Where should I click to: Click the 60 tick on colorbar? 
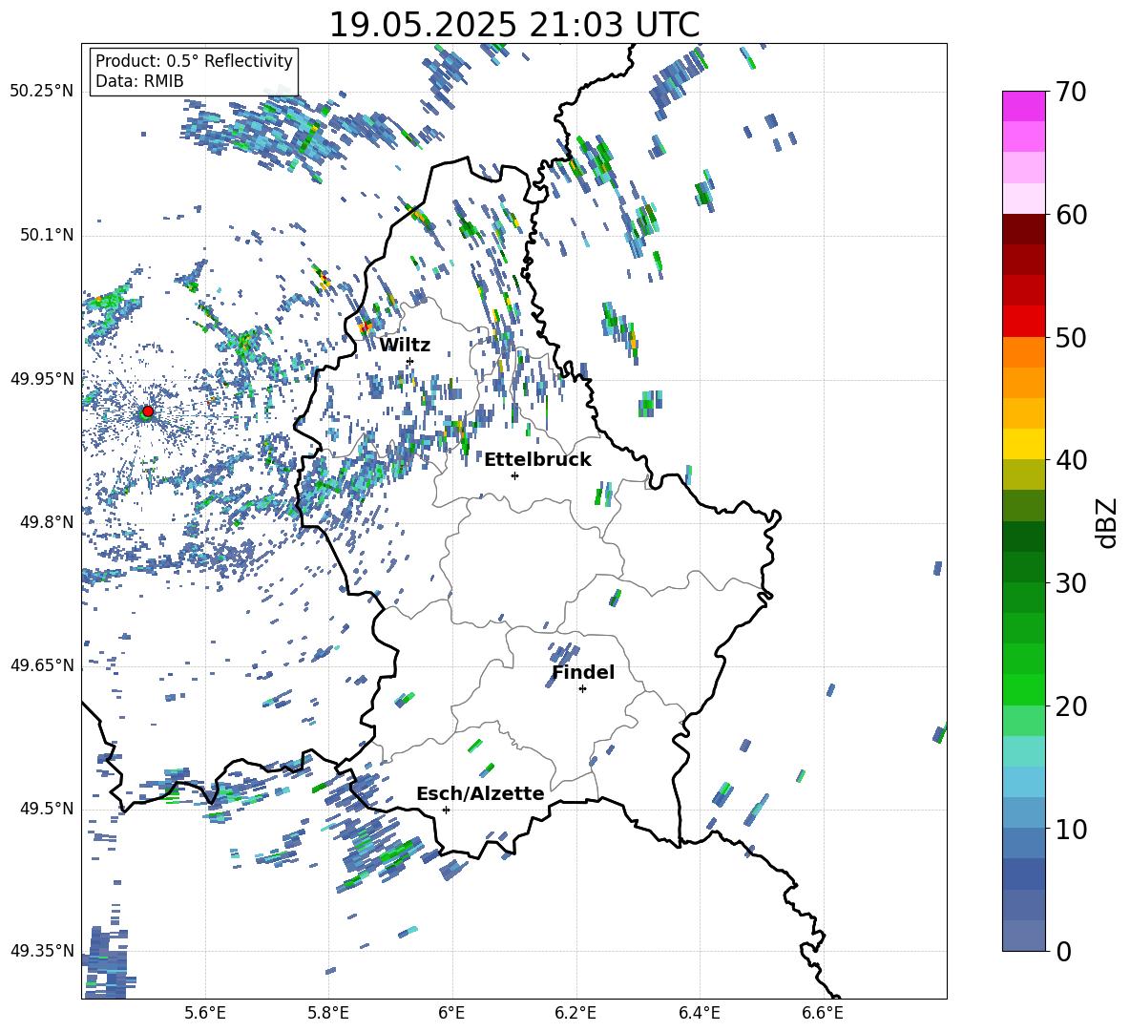1071,215
